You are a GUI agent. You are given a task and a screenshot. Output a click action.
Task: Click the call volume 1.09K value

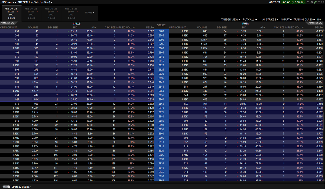pos(35,82)
